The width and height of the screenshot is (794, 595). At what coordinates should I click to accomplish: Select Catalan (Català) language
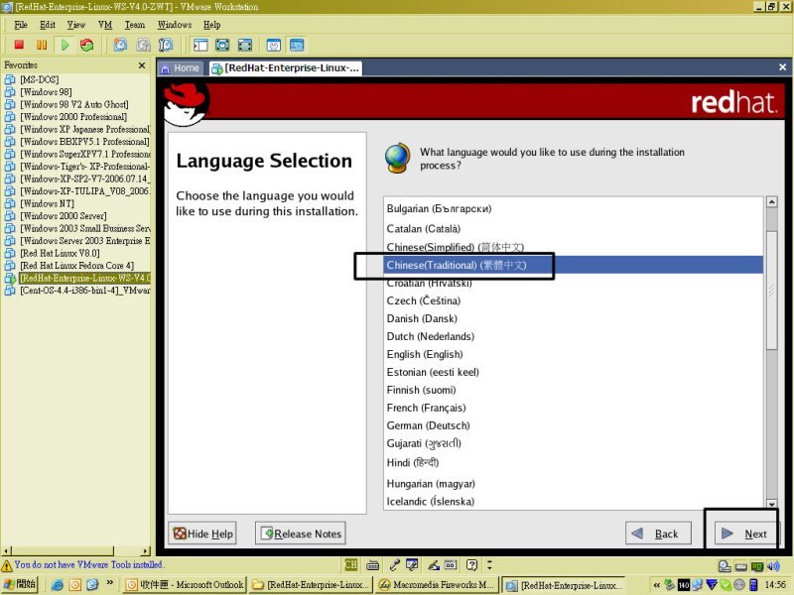(573, 229)
